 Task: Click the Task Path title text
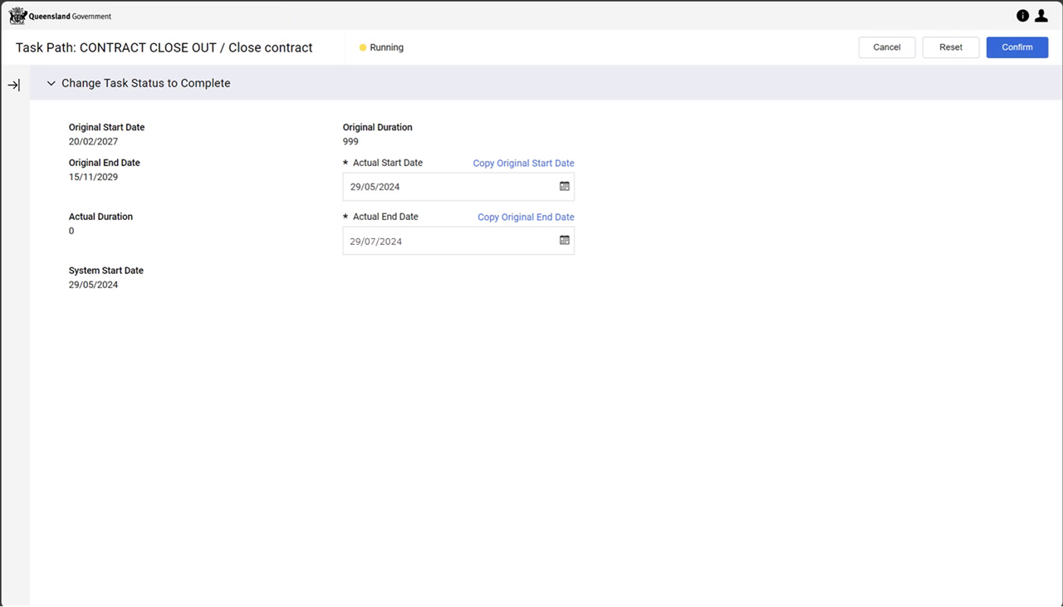164,47
